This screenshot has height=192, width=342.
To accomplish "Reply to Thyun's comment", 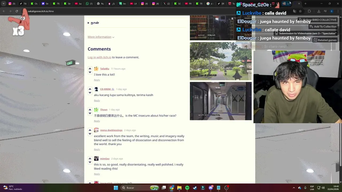I will coord(97,121).
